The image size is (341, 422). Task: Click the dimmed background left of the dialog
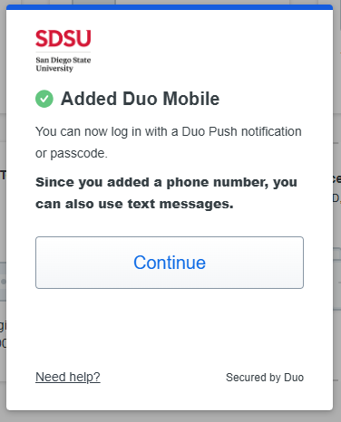point(3,211)
